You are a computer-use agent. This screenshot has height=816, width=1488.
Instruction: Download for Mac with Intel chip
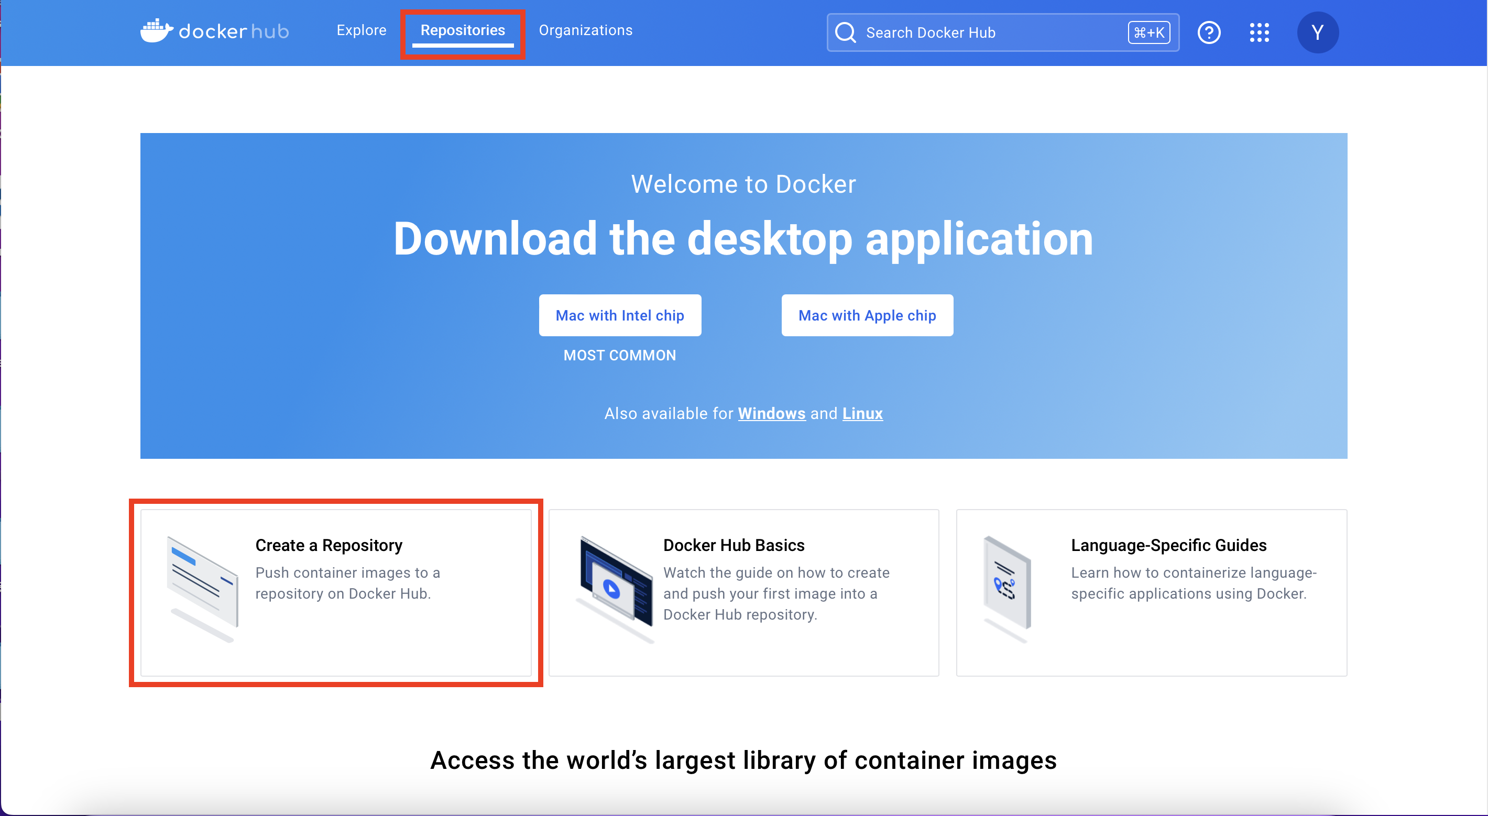(x=619, y=315)
